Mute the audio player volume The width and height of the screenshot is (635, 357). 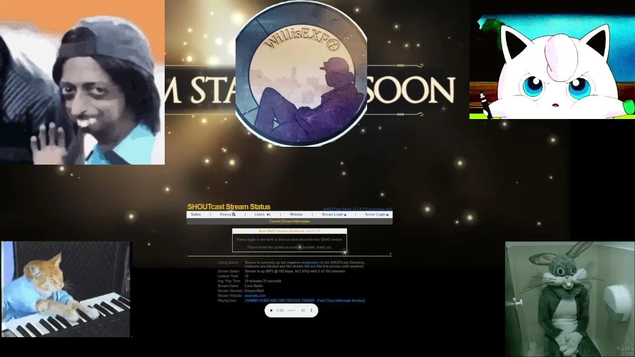[x=303, y=310]
